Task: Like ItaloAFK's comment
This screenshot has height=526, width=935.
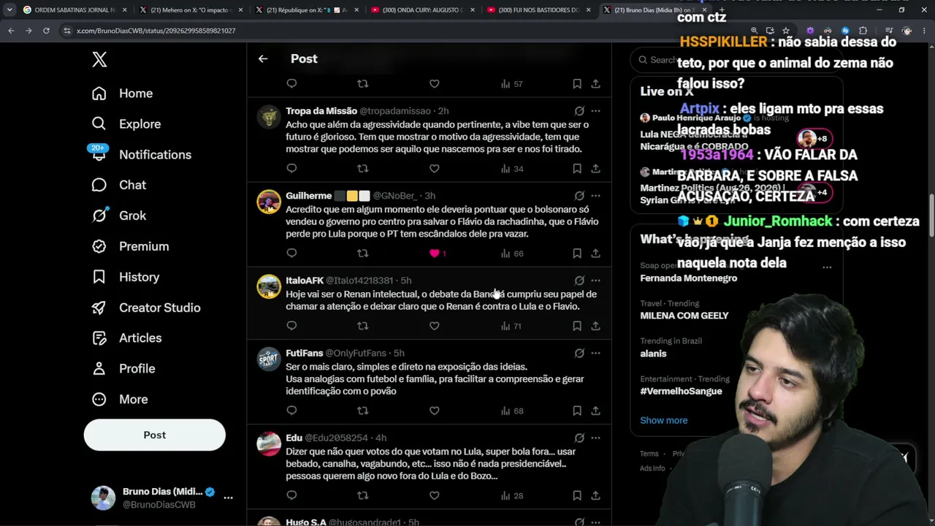Action: point(434,326)
